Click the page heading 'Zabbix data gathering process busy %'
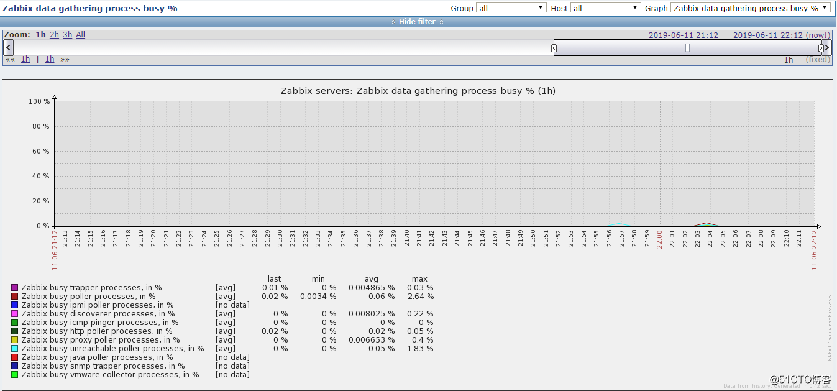 coord(90,9)
